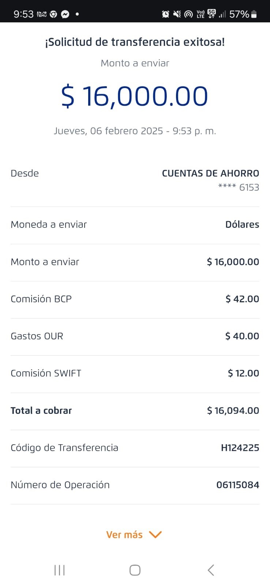Tap the 5G network indicator icon
270x587 pixels.
click(x=211, y=14)
